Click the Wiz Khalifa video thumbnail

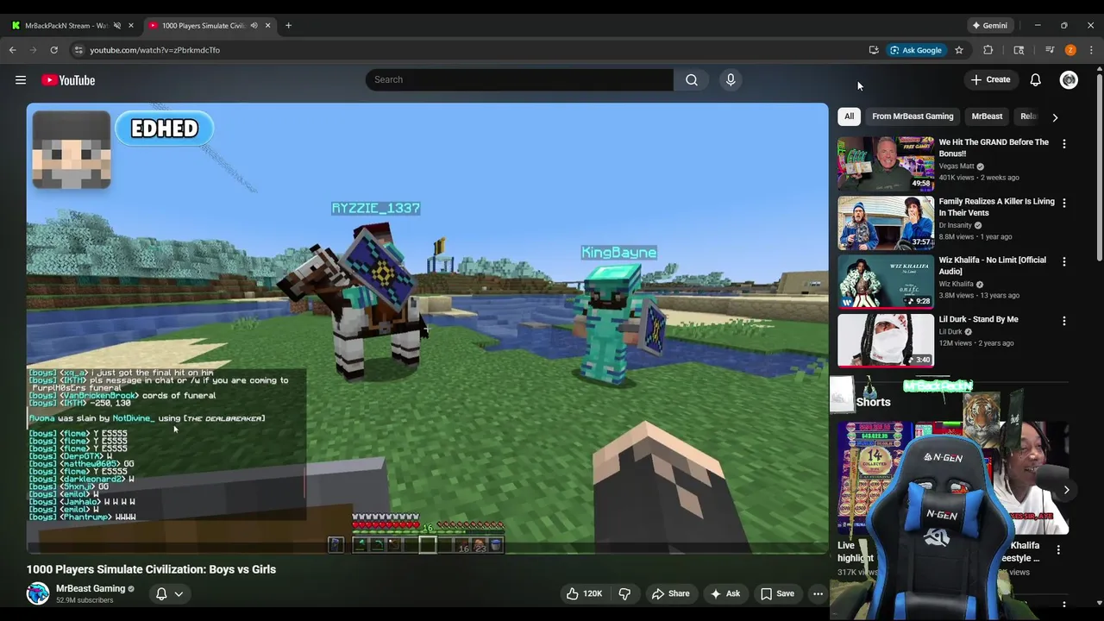click(886, 281)
